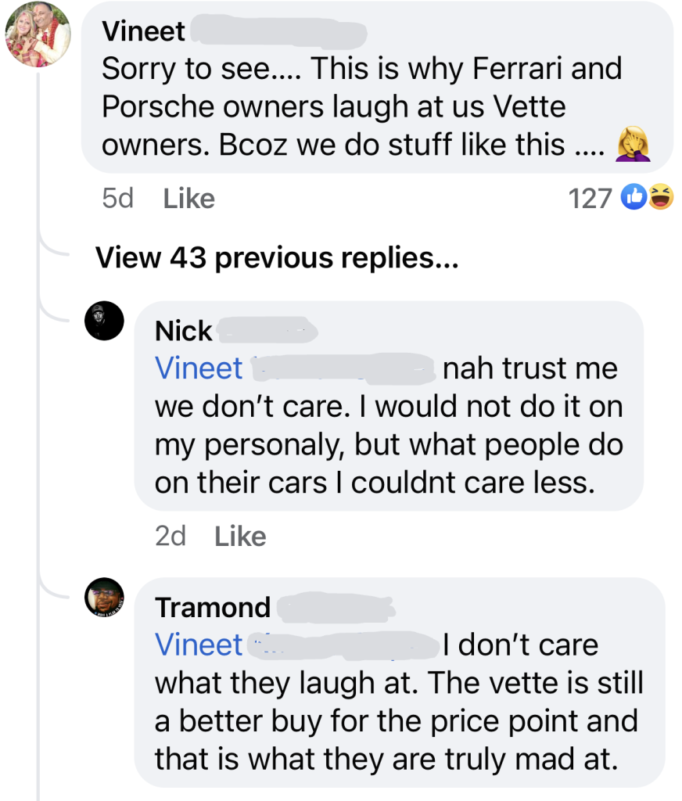682x801 pixels.
Task: Open Tramond's profile name link
Action: (213, 608)
